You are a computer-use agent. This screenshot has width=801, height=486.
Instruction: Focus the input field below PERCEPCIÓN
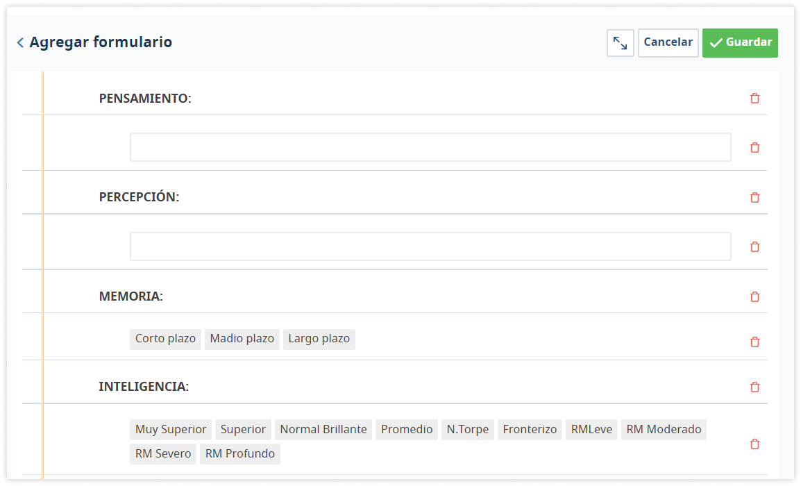pos(430,246)
